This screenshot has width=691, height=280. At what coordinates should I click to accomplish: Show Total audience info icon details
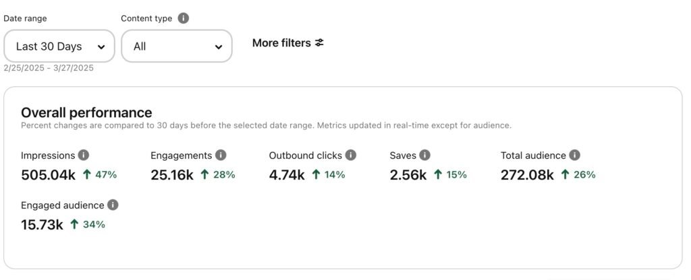[x=574, y=155]
